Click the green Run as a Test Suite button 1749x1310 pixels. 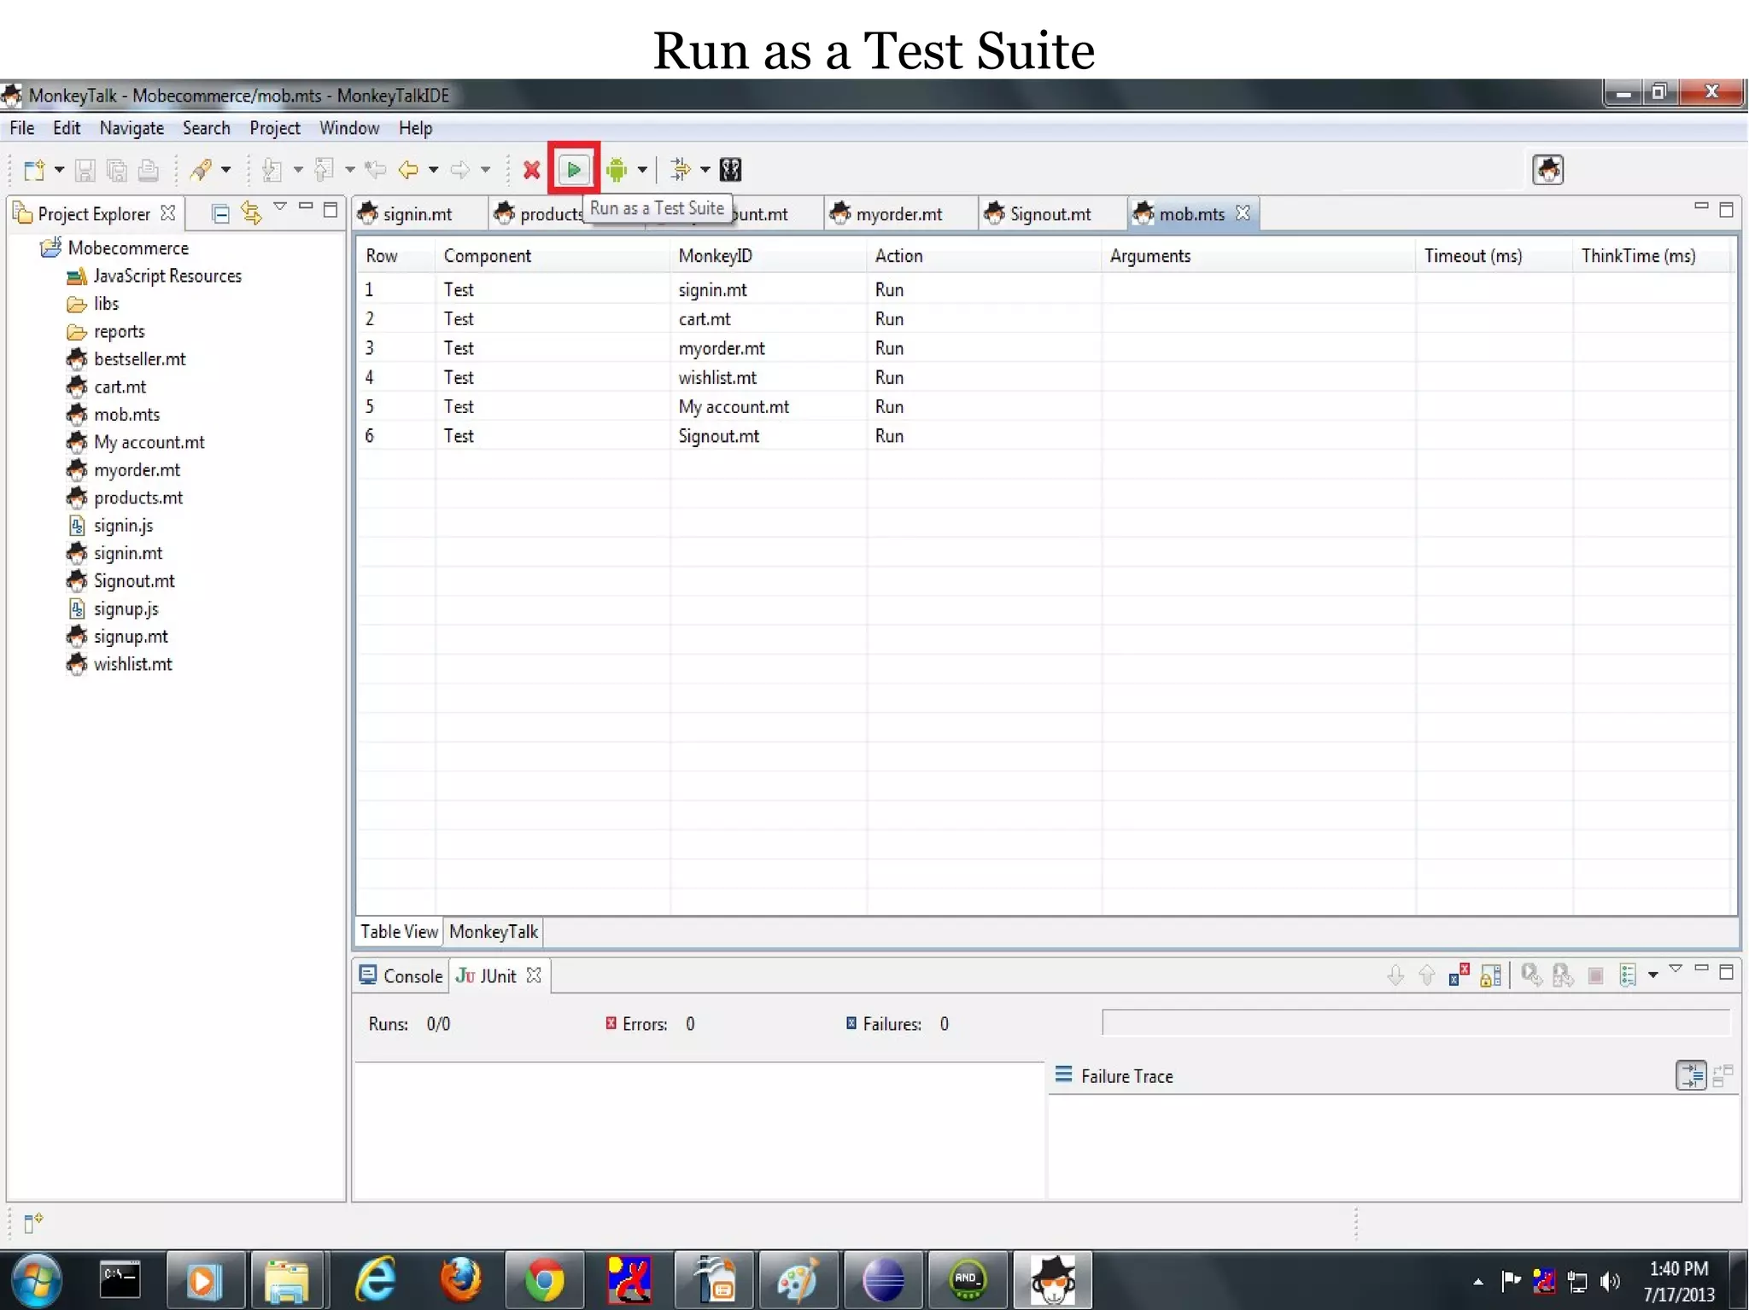tap(574, 170)
